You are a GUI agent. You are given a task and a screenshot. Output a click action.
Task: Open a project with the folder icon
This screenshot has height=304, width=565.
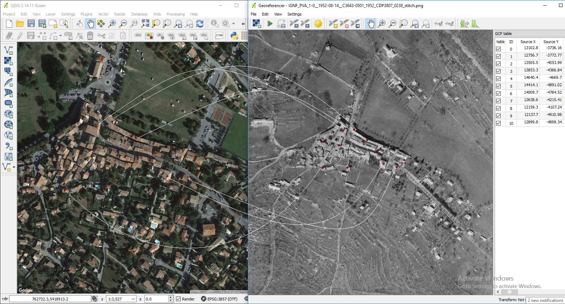[20, 24]
